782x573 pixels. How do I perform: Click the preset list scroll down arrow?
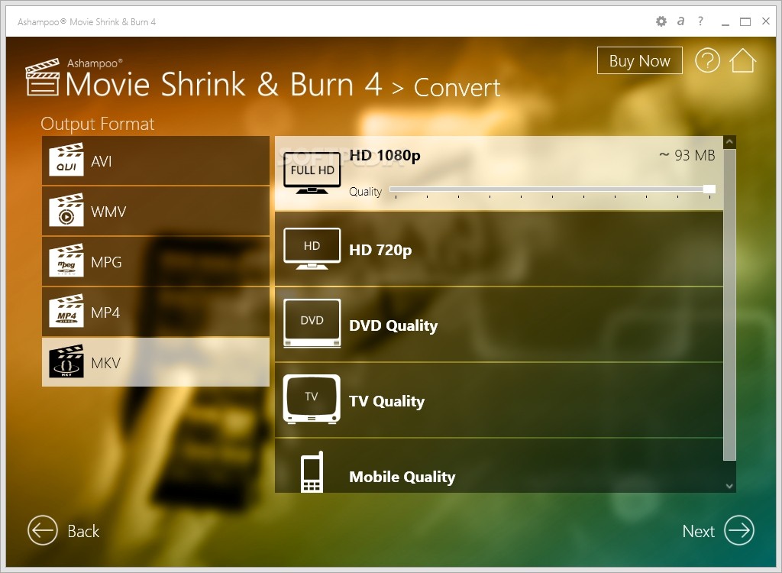pos(729,486)
